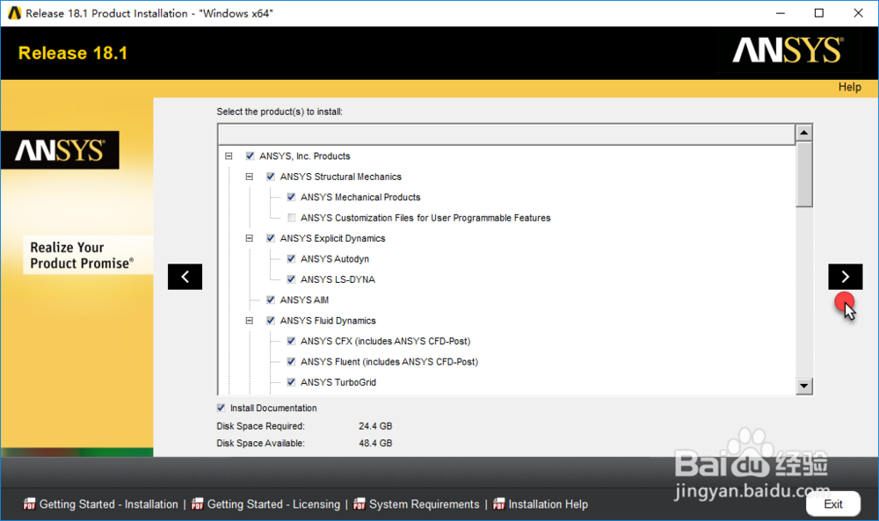879x521 pixels.
Task: Click the product list scrollbar thumb
Action: [x=804, y=174]
